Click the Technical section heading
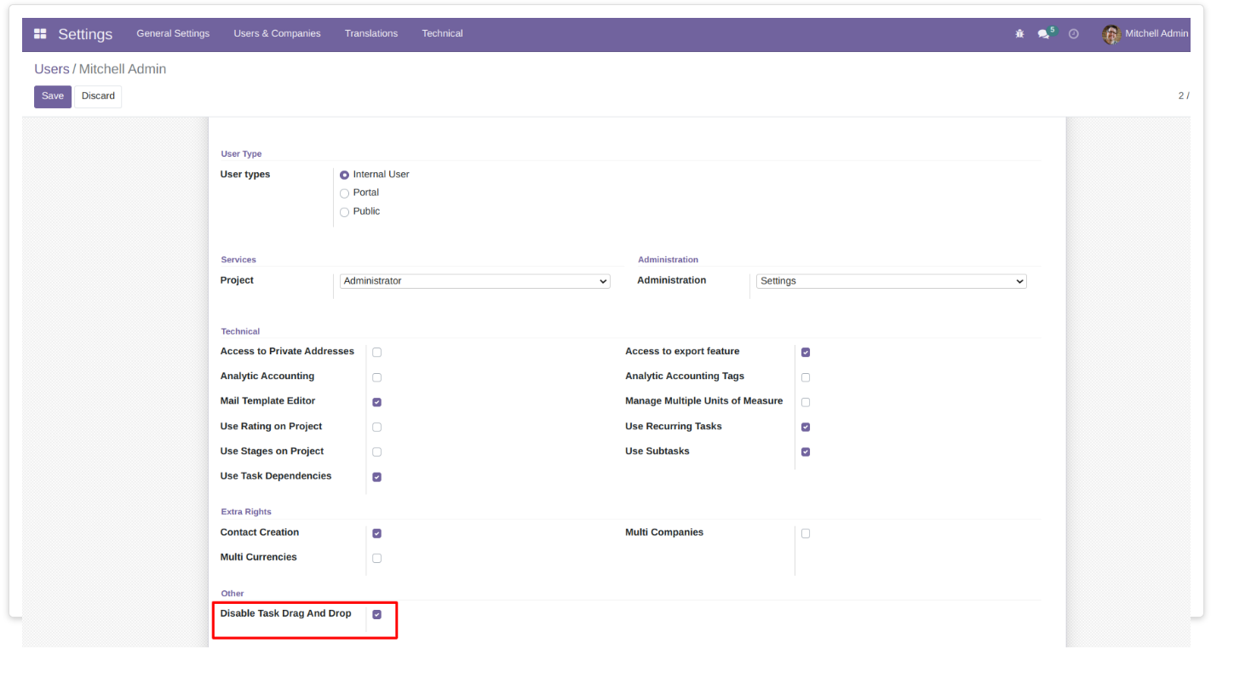Image resolution: width=1234 pixels, height=678 pixels. point(240,331)
